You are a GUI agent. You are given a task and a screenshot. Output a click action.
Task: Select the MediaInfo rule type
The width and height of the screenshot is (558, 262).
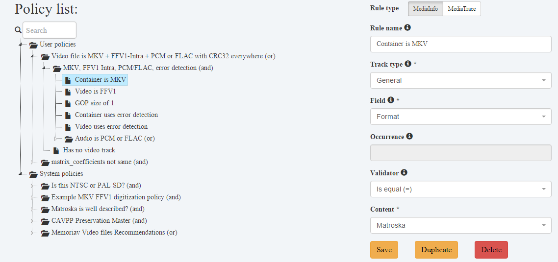(426, 9)
